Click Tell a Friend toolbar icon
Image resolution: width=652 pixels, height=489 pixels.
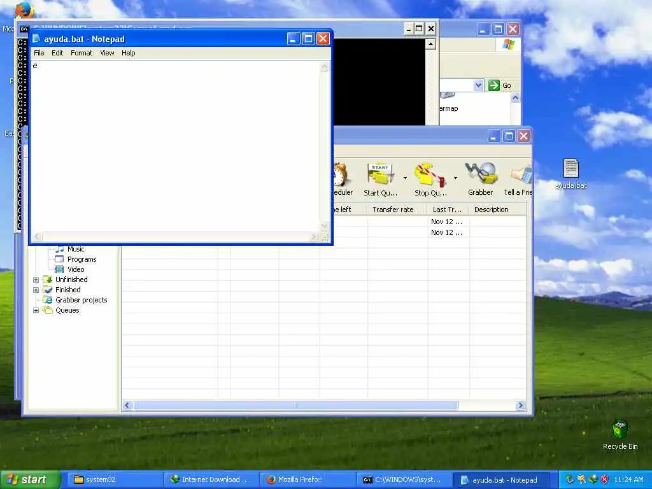(518, 180)
